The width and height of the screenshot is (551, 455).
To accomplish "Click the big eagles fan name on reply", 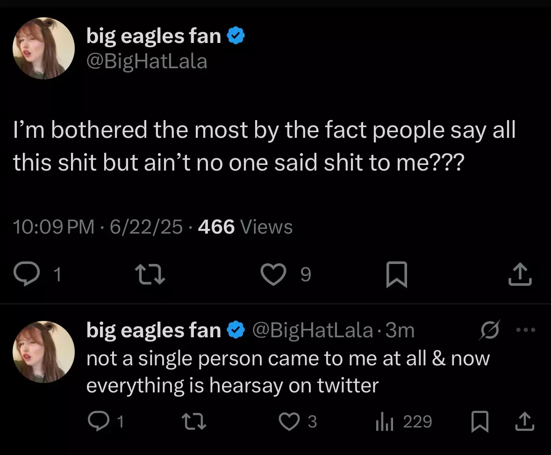I will coord(154,330).
